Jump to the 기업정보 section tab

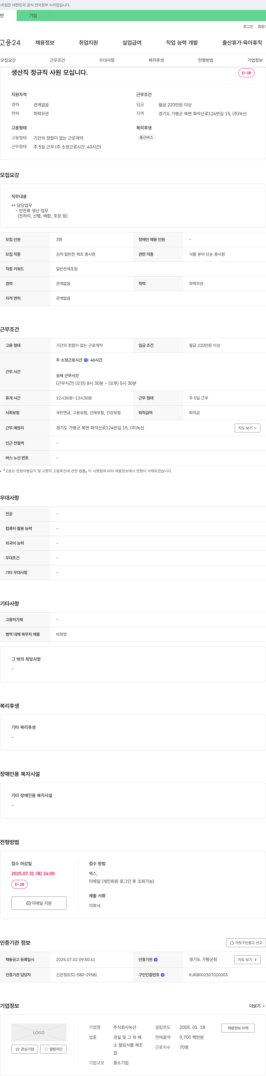(255, 60)
